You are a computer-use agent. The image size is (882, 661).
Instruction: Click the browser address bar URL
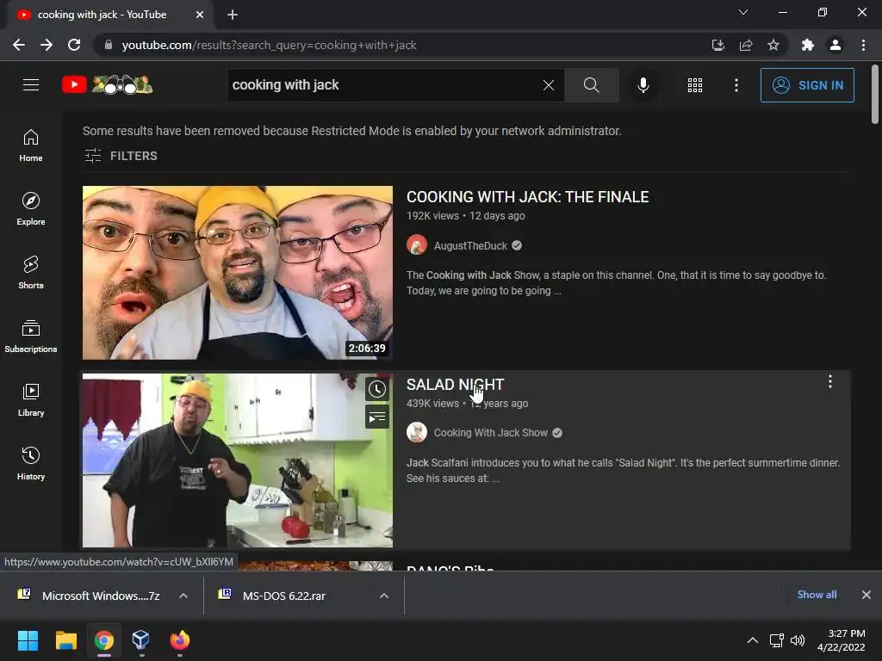269,45
